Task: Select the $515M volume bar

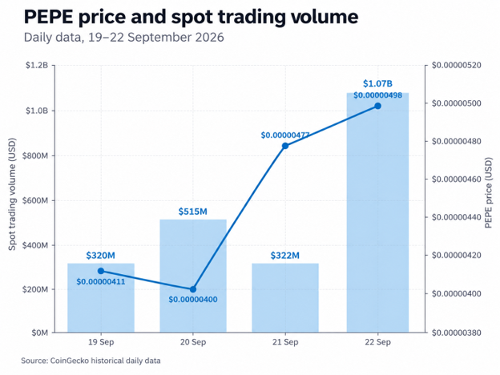Action: pos(193,276)
